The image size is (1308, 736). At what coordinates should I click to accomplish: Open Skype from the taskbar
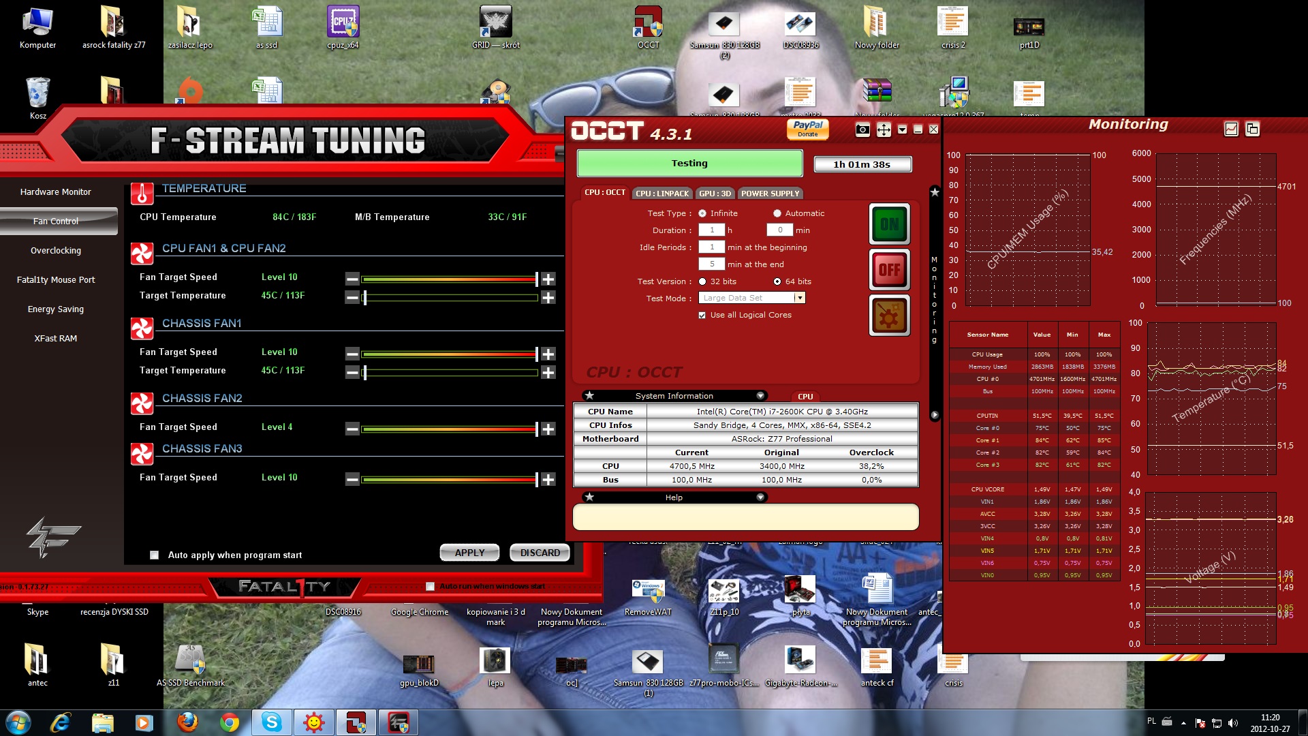[271, 722]
